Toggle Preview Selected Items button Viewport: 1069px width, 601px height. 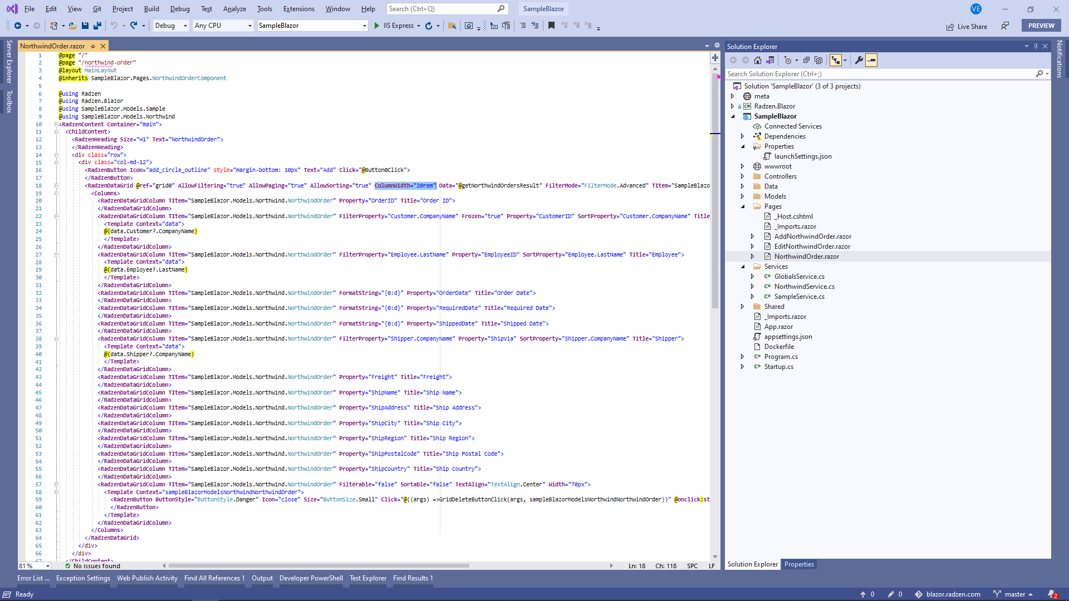tap(871, 60)
